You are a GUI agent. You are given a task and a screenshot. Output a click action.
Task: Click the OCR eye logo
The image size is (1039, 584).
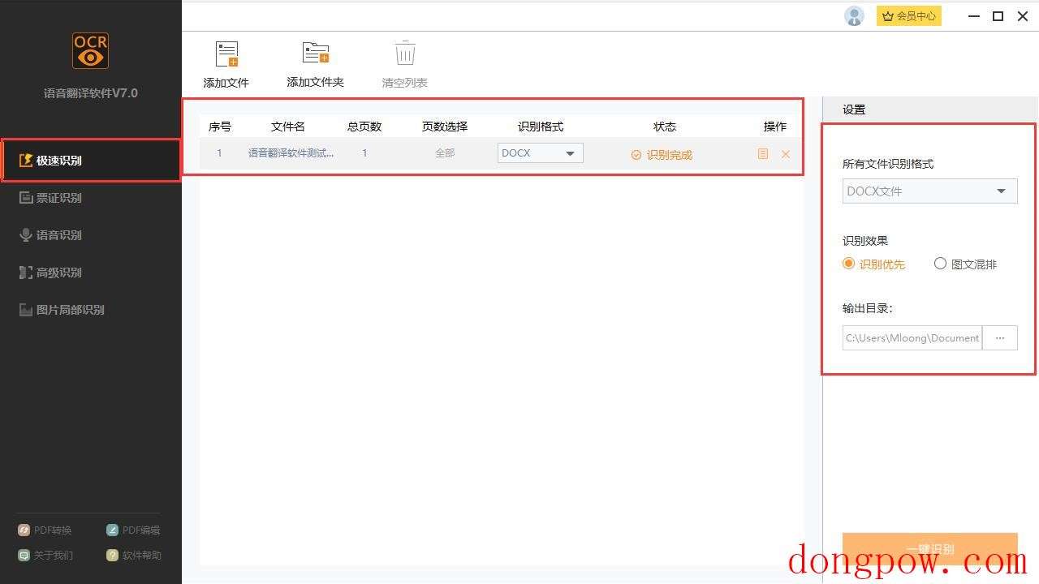[90, 50]
